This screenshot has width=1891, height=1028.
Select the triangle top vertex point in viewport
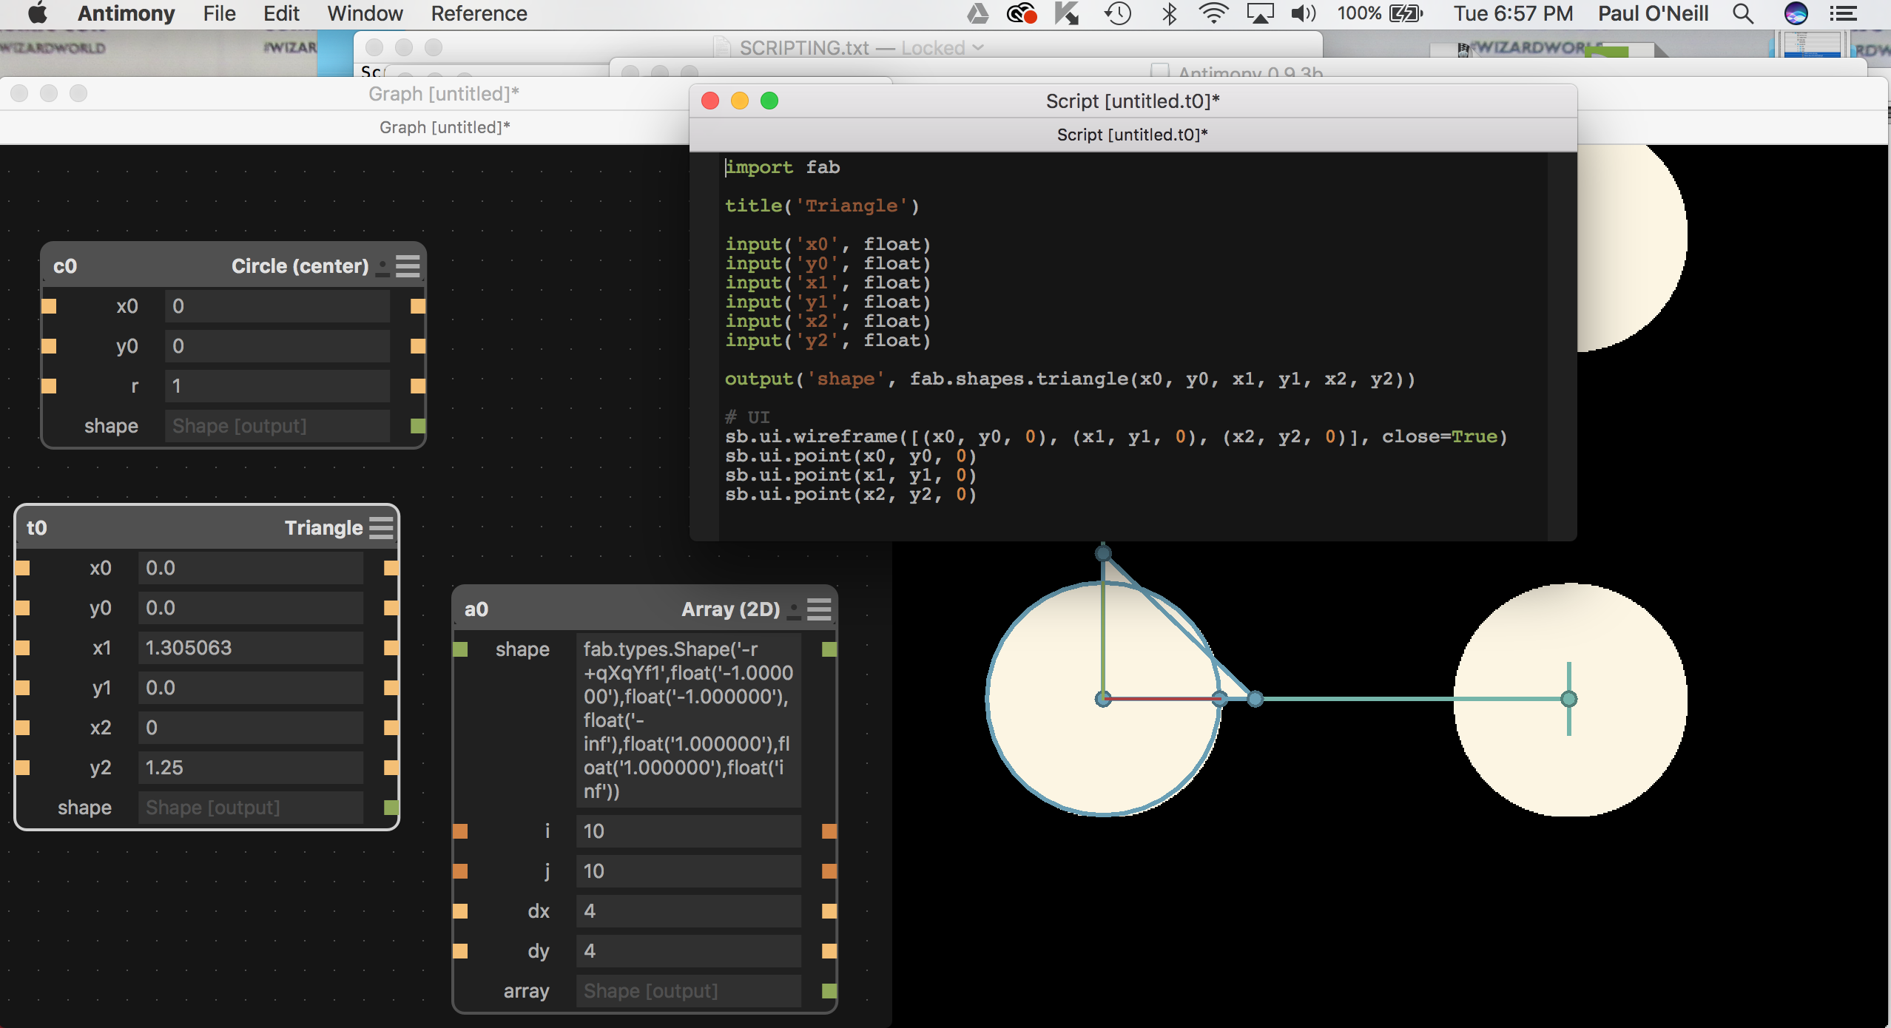pos(1103,553)
